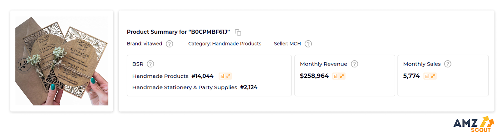
Task: Click the help icon next to Brand
Action: click(169, 44)
